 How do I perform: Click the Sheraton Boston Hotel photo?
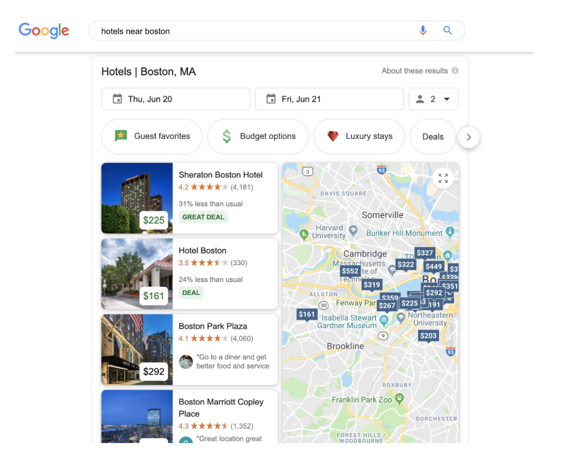coord(137,198)
